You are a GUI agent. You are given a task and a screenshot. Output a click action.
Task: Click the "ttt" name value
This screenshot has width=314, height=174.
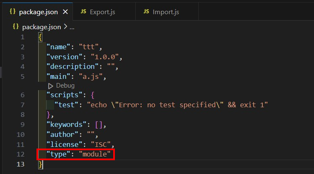[x=88, y=47]
